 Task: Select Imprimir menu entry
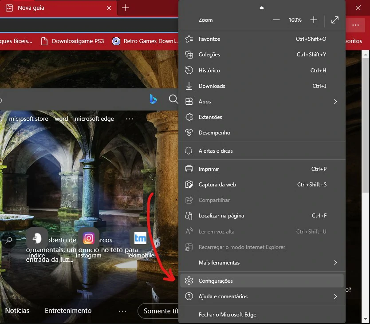(262, 169)
